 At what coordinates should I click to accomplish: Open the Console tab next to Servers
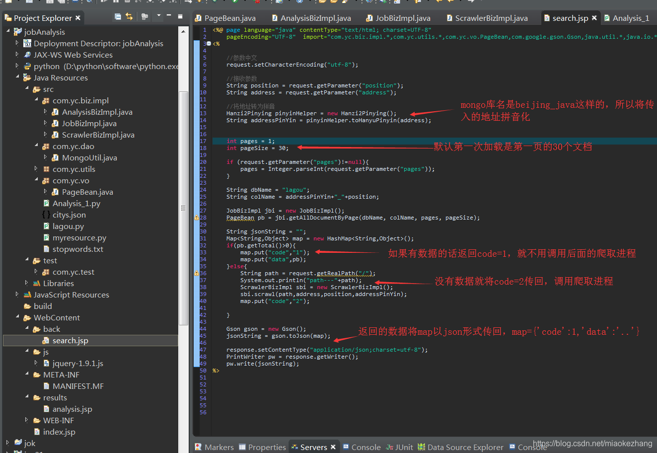pos(362,447)
